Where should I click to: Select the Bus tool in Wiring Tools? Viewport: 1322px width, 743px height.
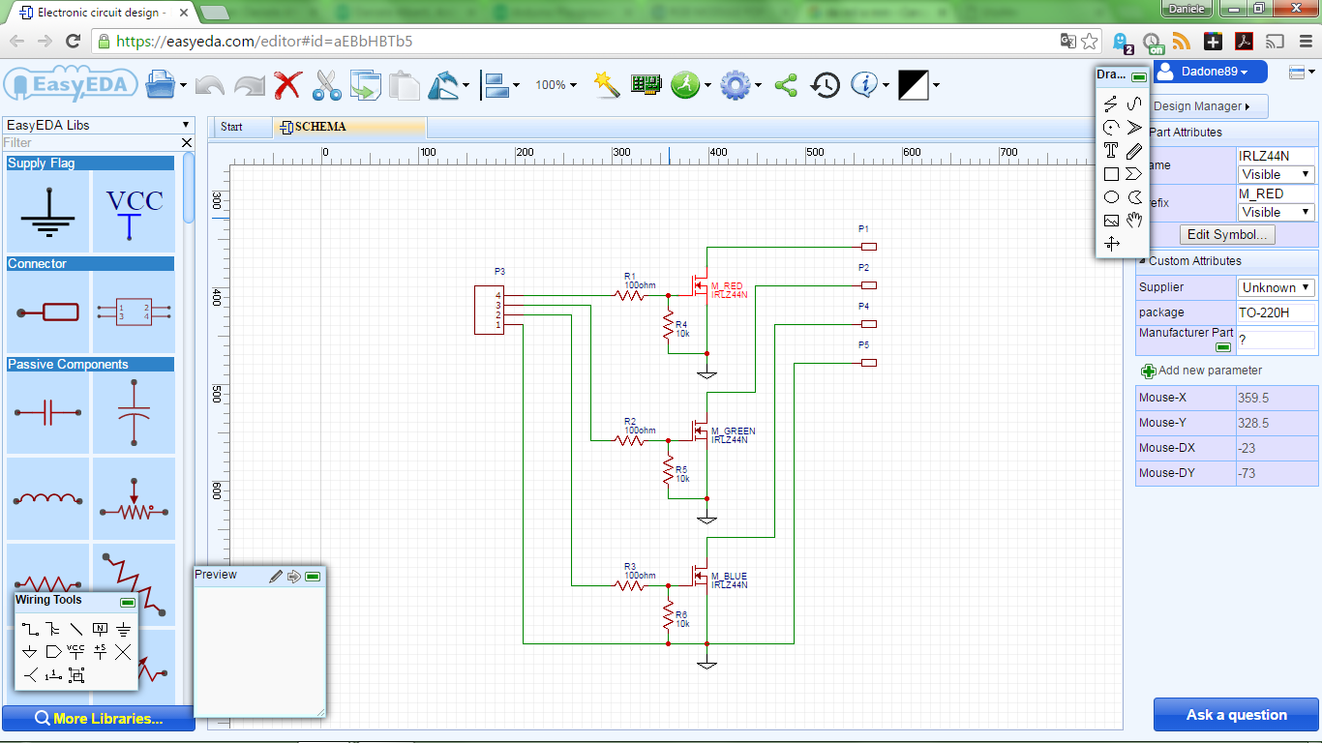(x=53, y=629)
